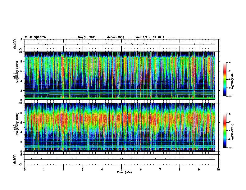This screenshot has width=246, height=190.
Task: Click ch.1 frequency tick label "2"
Action: (21, 91)
